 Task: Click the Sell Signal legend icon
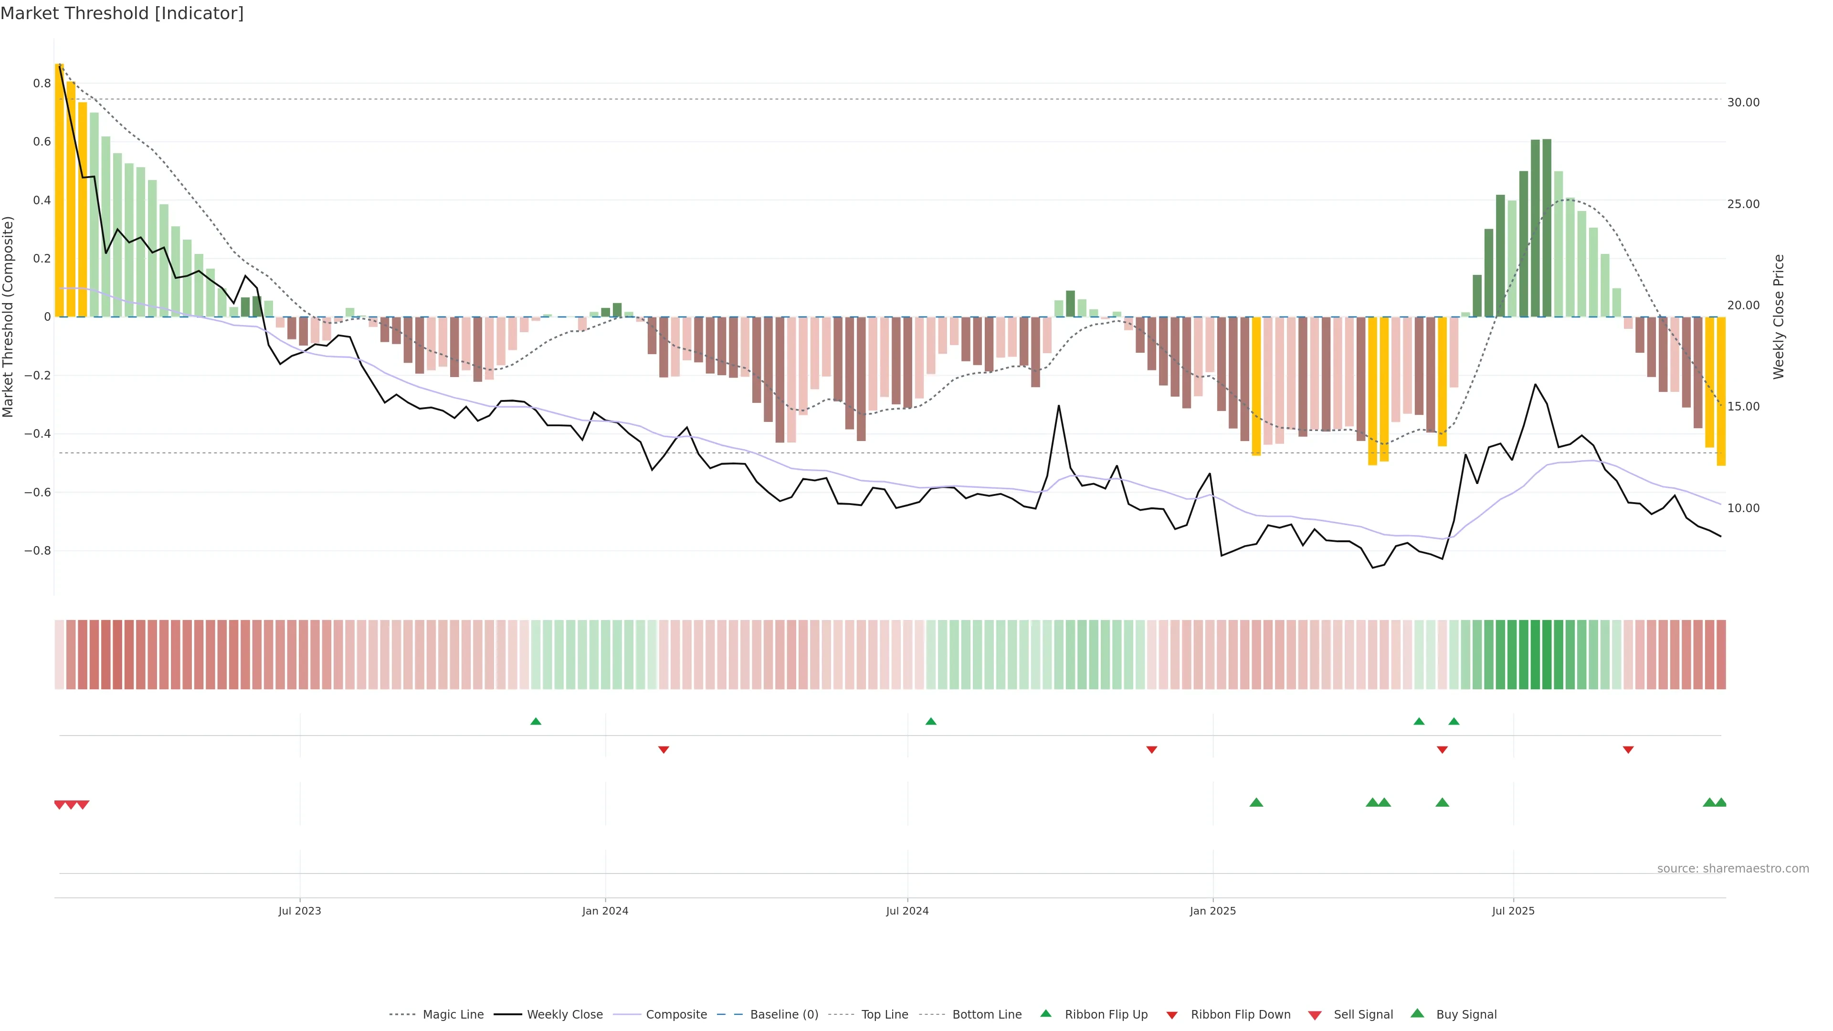[1314, 1015]
